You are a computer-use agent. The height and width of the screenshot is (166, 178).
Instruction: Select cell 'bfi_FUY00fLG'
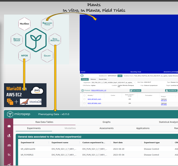(27, 155)
